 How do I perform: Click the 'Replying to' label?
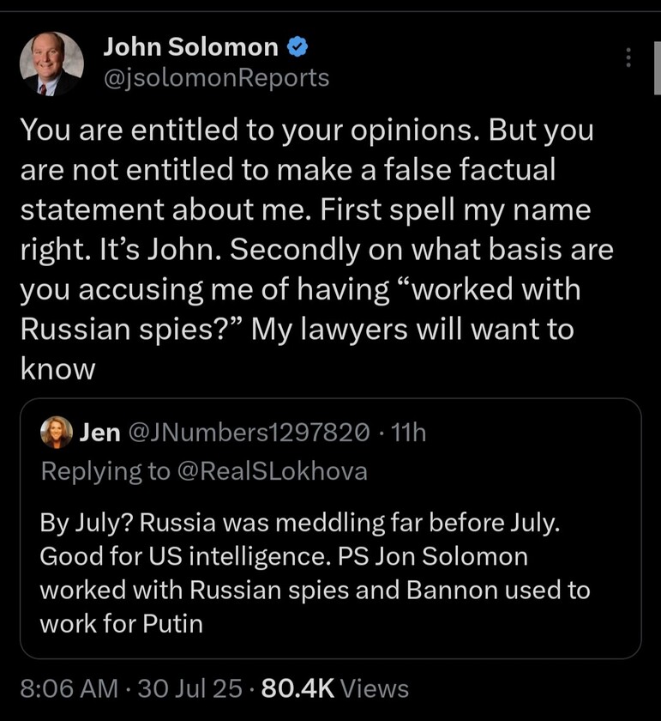point(105,470)
